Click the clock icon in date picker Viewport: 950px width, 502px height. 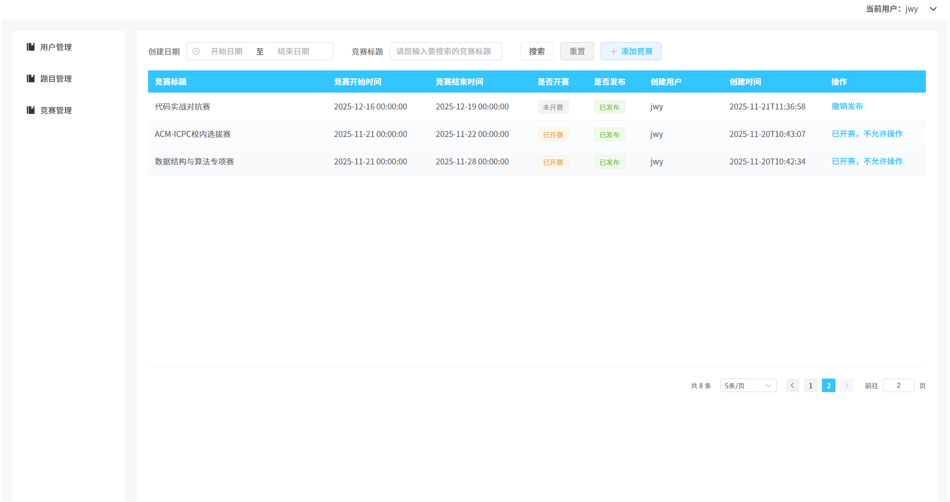click(x=196, y=51)
